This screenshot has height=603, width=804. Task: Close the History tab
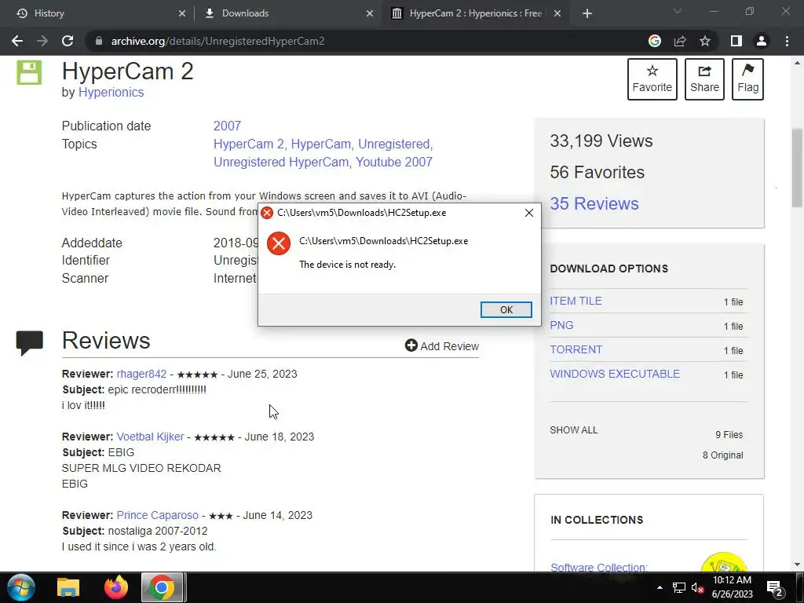pyautogui.click(x=182, y=13)
